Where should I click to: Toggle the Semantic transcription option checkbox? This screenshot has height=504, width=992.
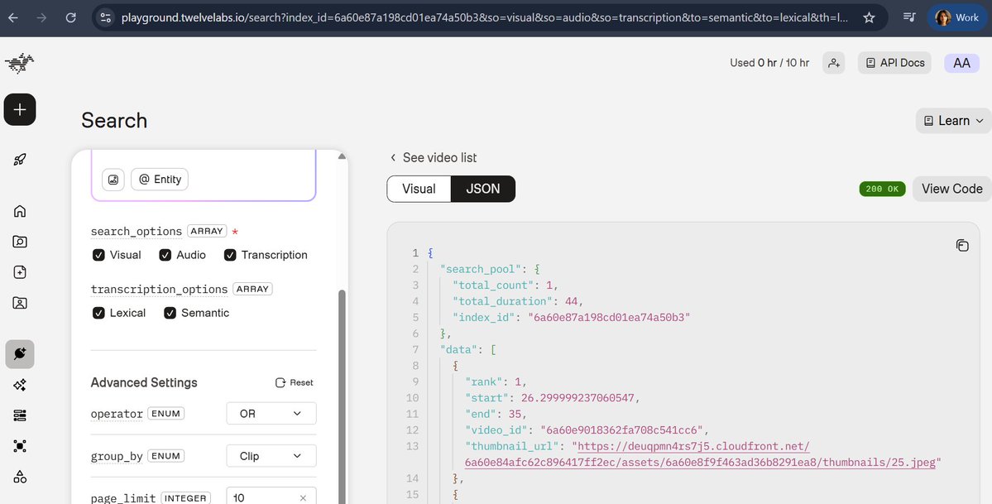[x=170, y=313]
